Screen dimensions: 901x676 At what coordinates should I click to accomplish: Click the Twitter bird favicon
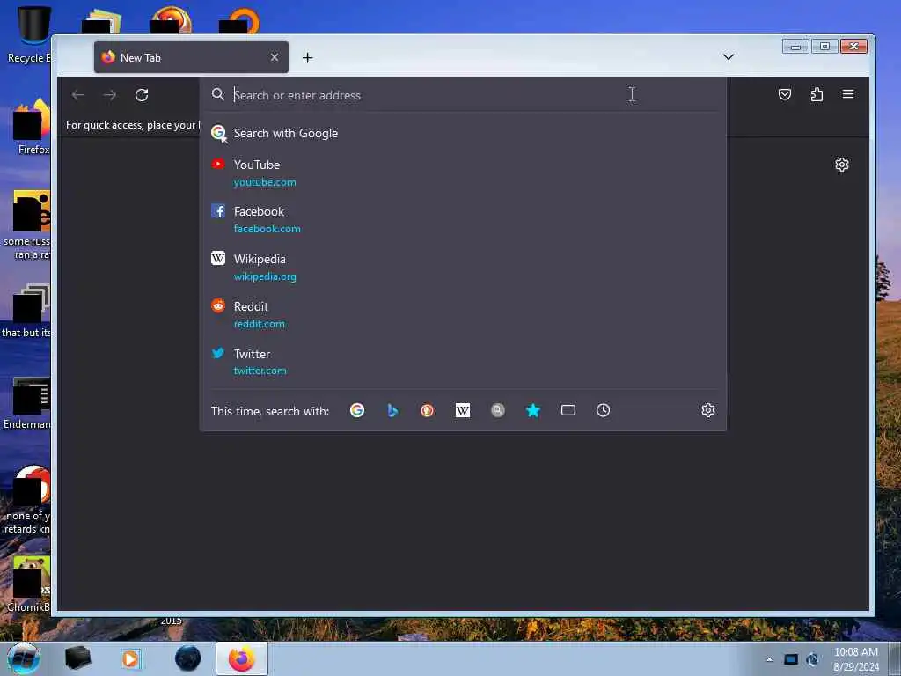tap(218, 353)
